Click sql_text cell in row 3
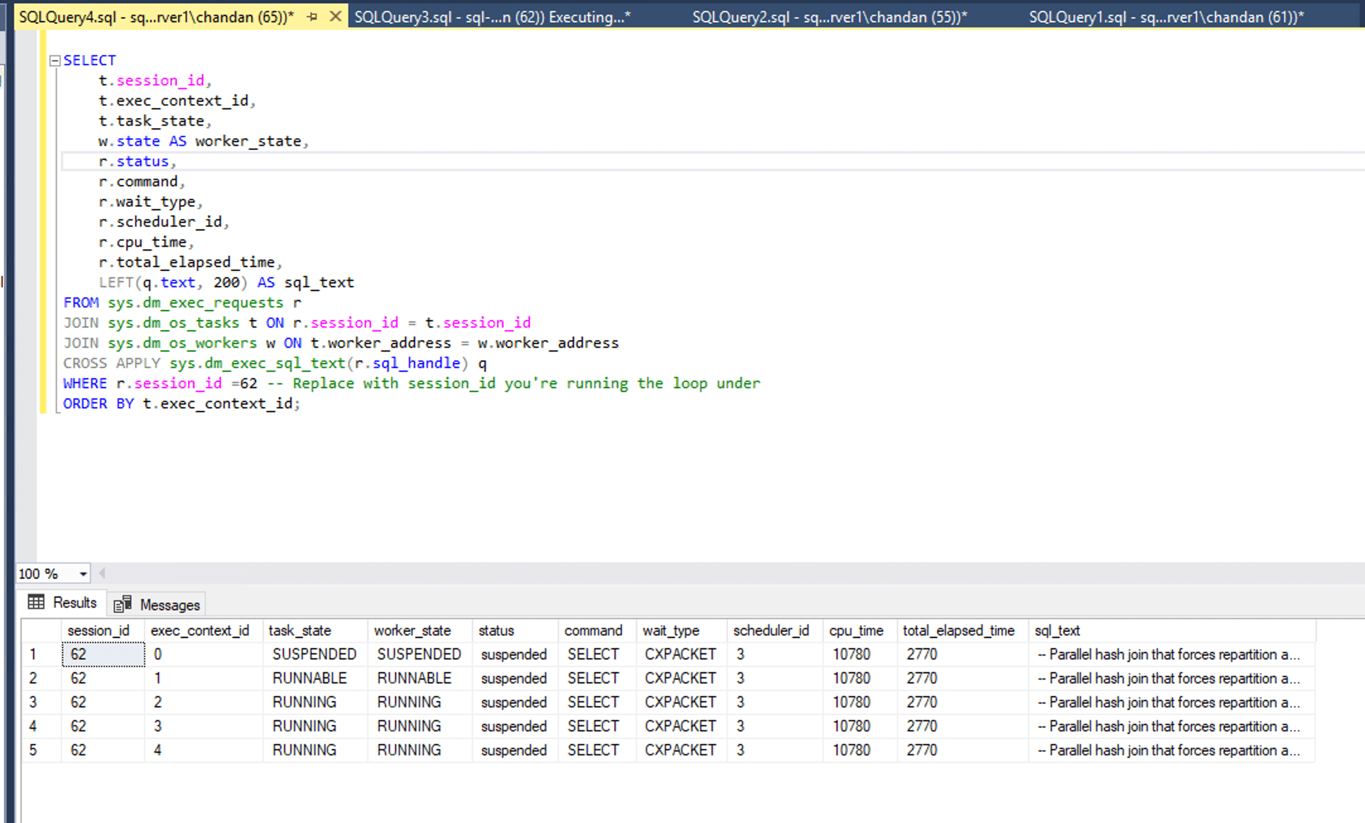This screenshot has height=823, width=1365. 1168,702
